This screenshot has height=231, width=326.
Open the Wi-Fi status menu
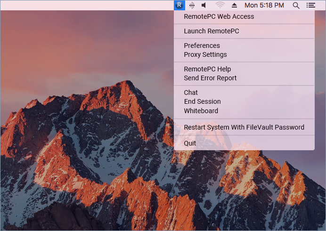coord(220,5)
